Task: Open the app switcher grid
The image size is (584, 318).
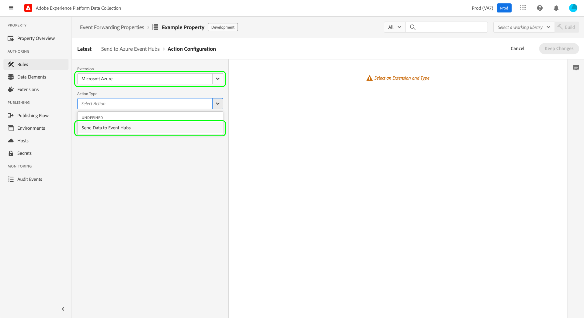Action: (x=523, y=8)
